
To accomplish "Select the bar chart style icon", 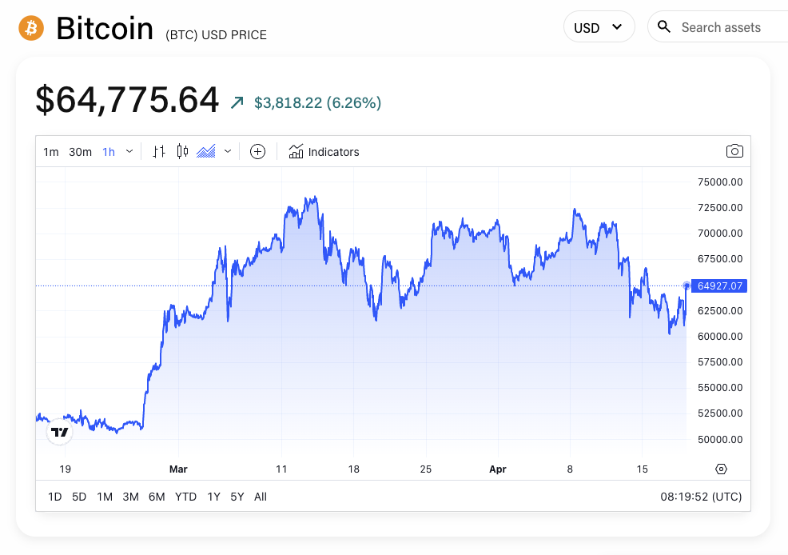I will pos(158,151).
